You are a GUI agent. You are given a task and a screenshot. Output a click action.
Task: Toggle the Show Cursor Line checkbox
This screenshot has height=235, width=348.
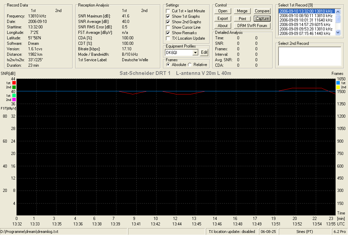(x=168, y=27)
